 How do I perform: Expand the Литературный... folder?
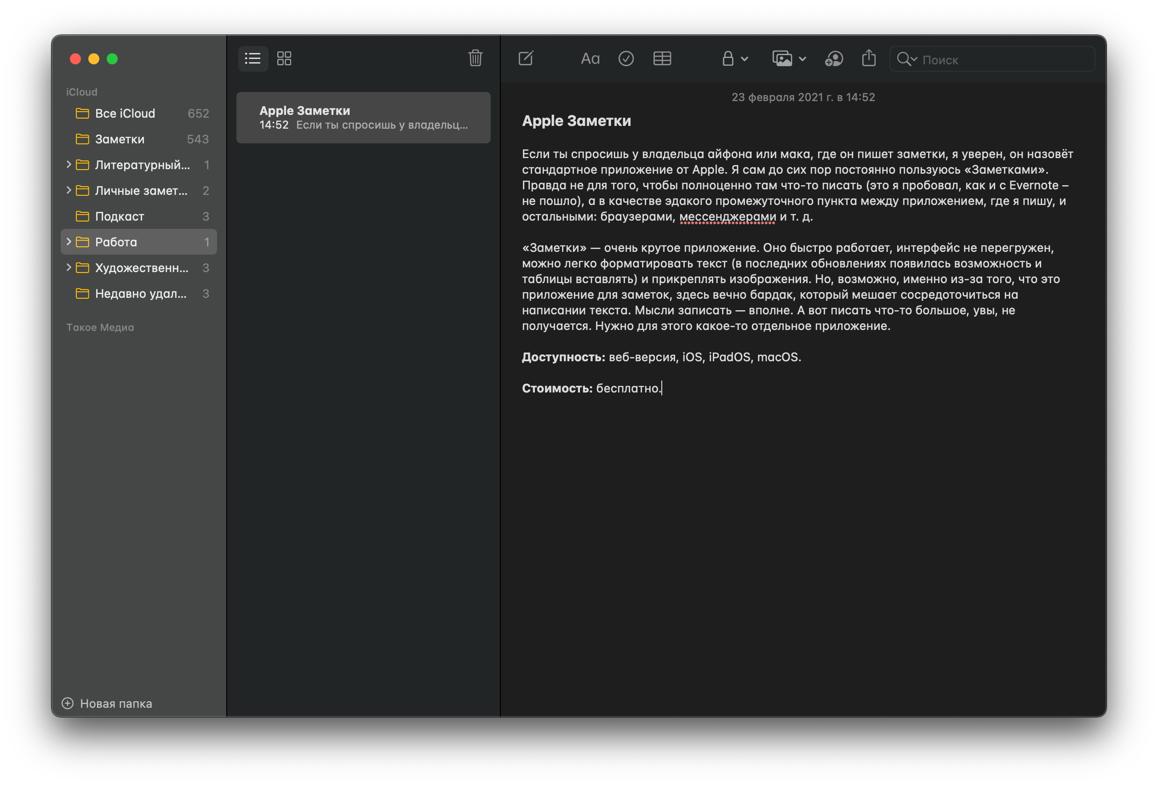(x=68, y=165)
